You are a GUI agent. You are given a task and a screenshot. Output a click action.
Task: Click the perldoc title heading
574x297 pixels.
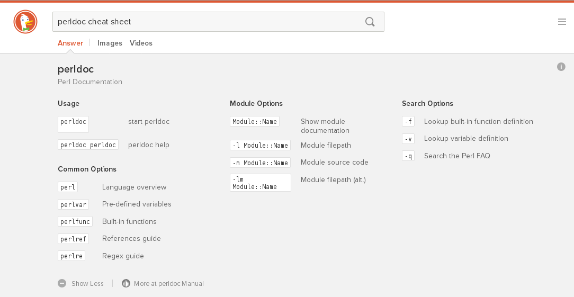[x=76, y=69]
